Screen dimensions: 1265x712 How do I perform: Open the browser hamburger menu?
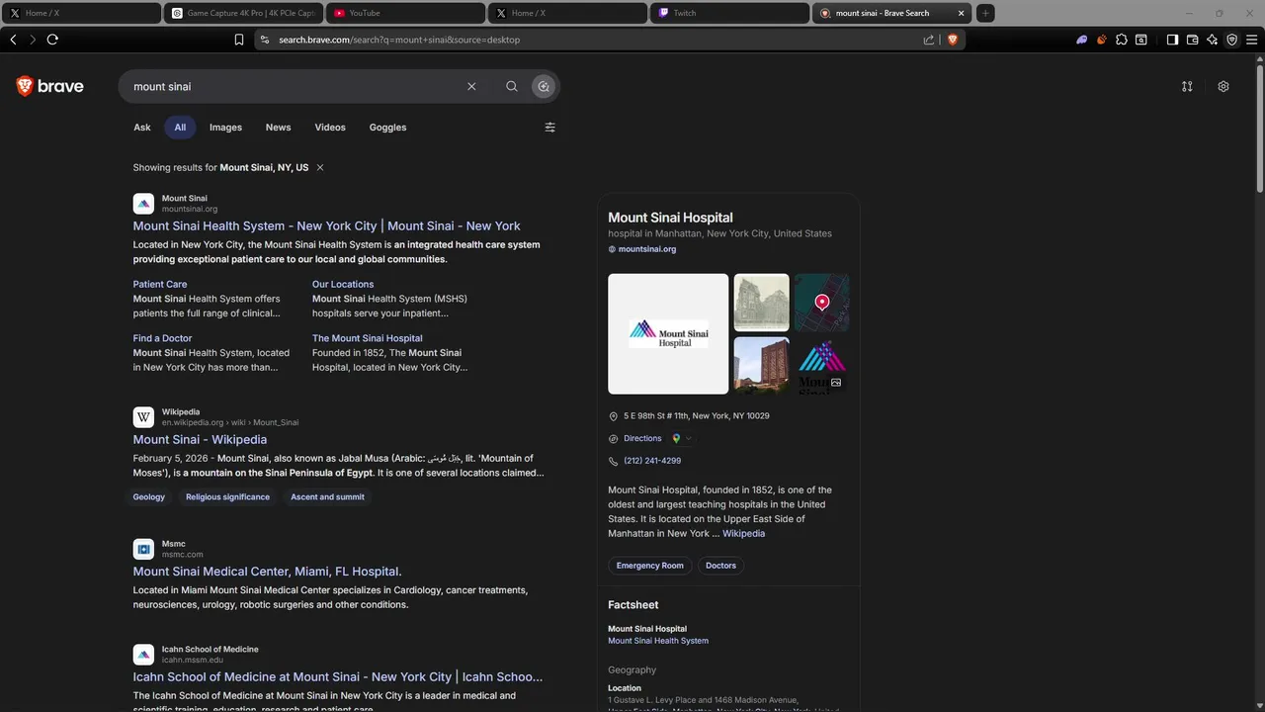pos(1252,40)
